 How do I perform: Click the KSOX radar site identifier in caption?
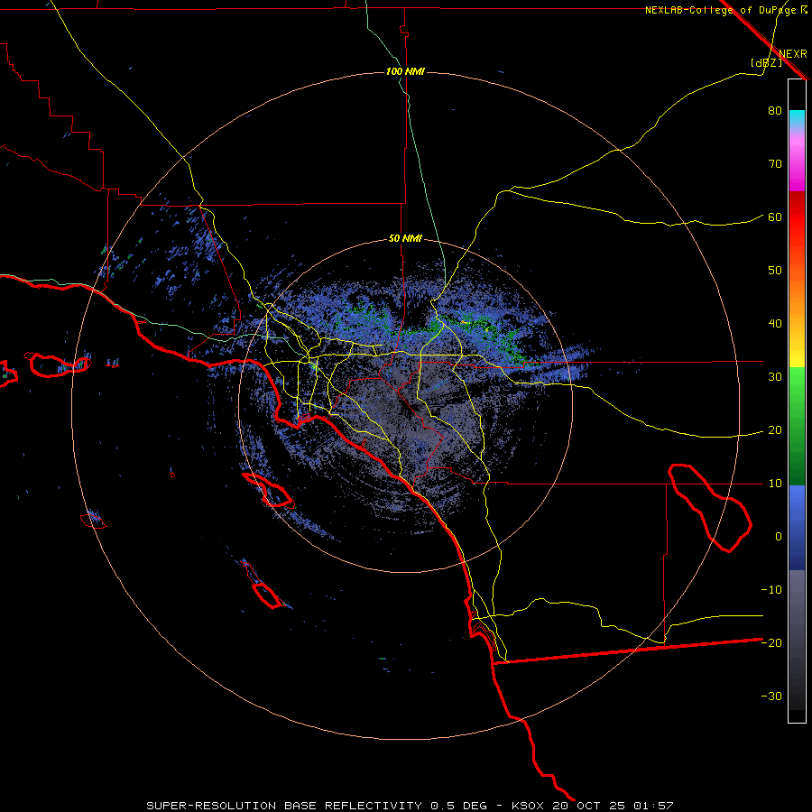click(530, 806)
